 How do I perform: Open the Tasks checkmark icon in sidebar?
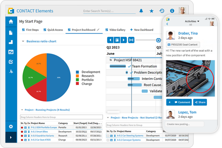tap(11, 62)
